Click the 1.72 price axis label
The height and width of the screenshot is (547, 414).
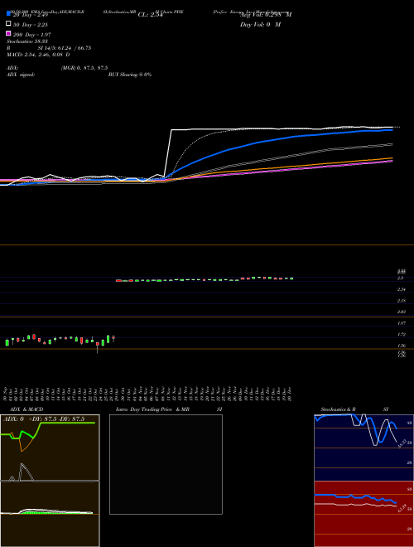pos(401,335)
